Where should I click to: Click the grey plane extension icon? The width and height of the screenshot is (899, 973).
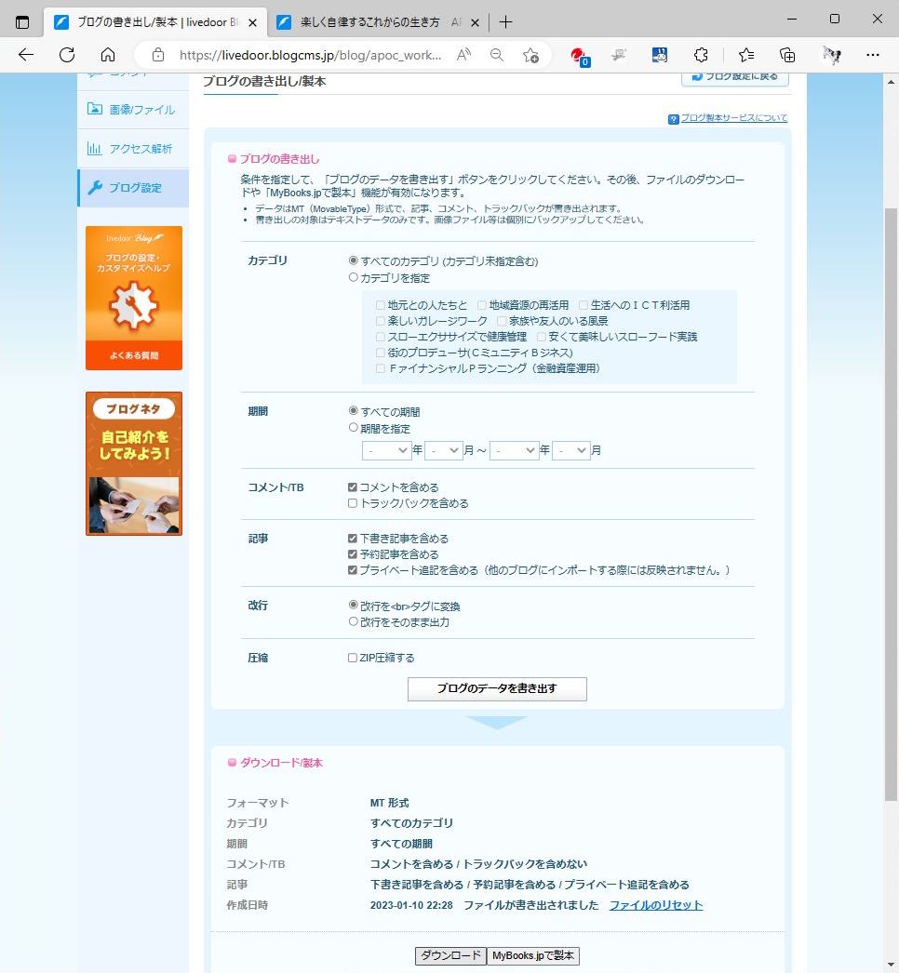tap(619, 55)
